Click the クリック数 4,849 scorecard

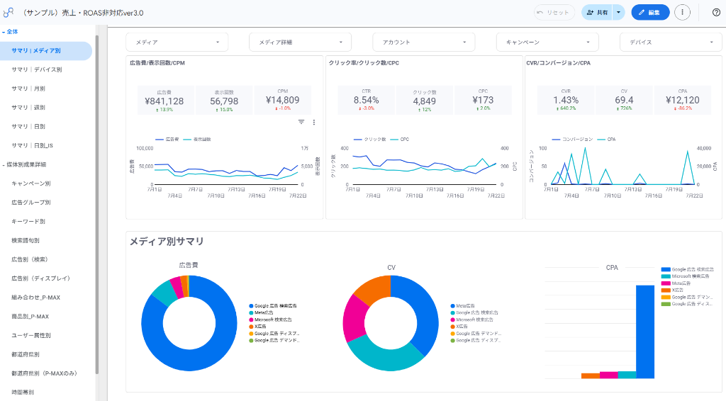(x=425, y=100)
